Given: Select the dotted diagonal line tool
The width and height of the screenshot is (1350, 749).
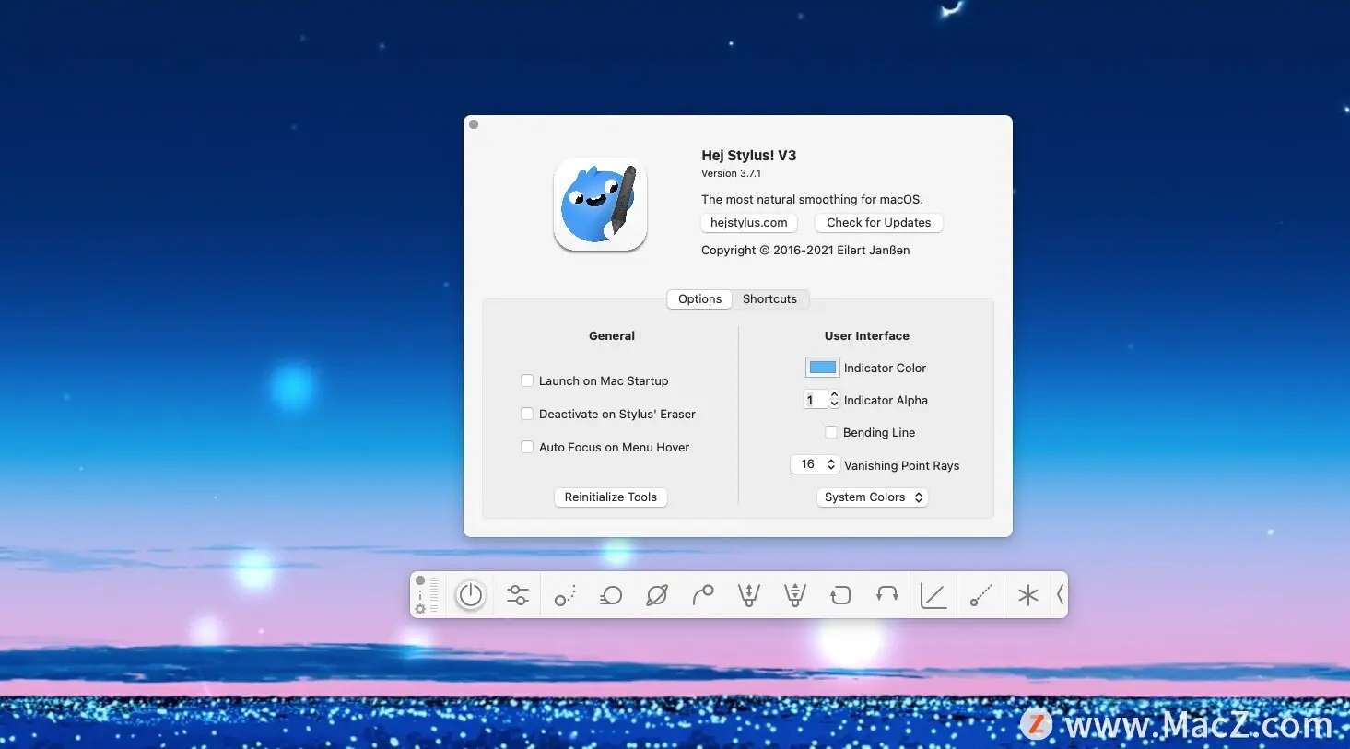Looking at the screenshot, I should pos(981,595).
